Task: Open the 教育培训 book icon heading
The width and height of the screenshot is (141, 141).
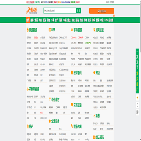Action: [72, 73]
